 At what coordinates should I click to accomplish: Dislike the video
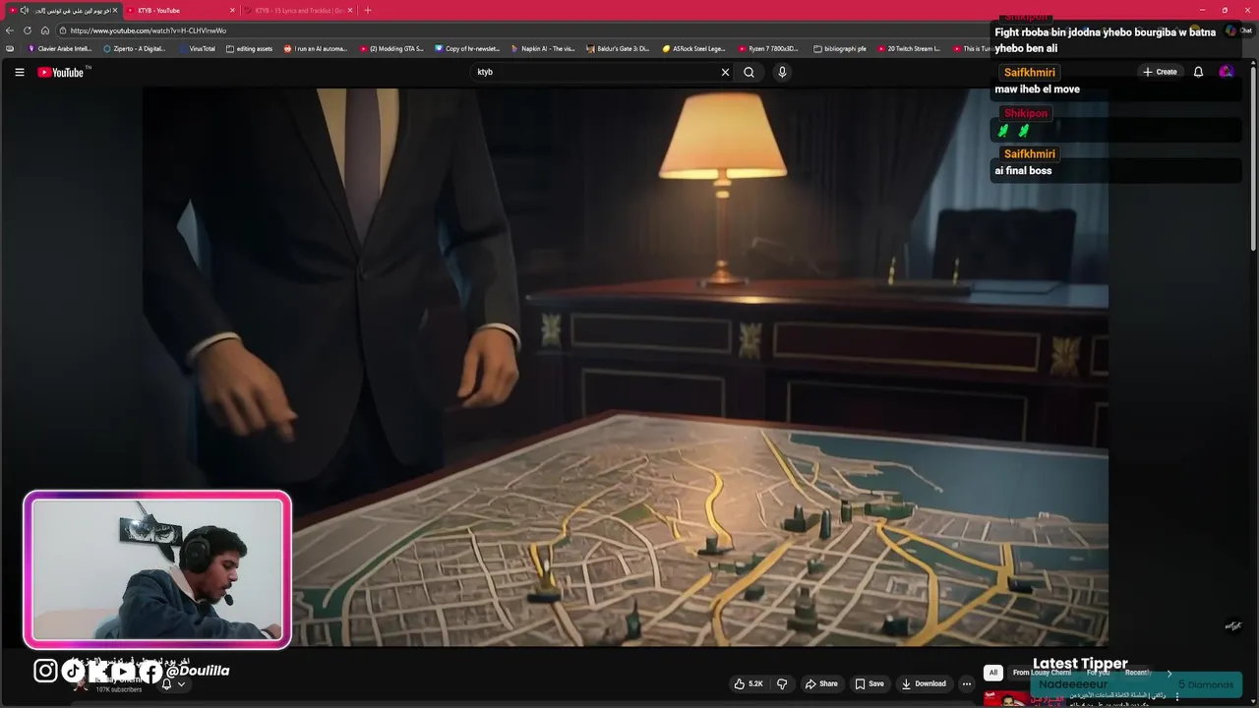point(782,683)
